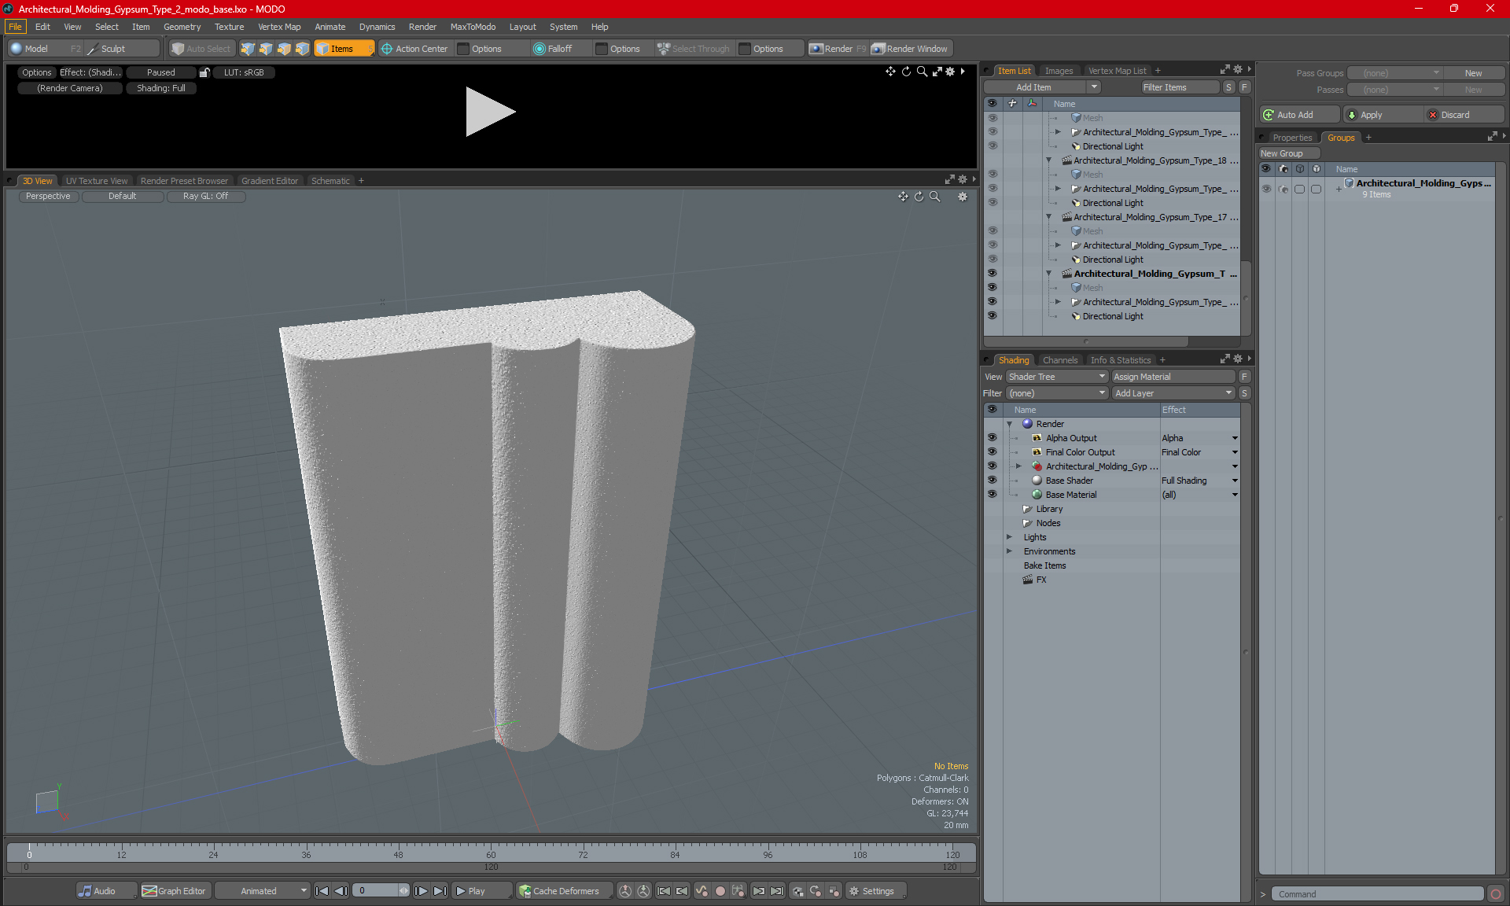Expand Environments in shader tree
The image size is (1510, 906).
(x=1010, y=551)
